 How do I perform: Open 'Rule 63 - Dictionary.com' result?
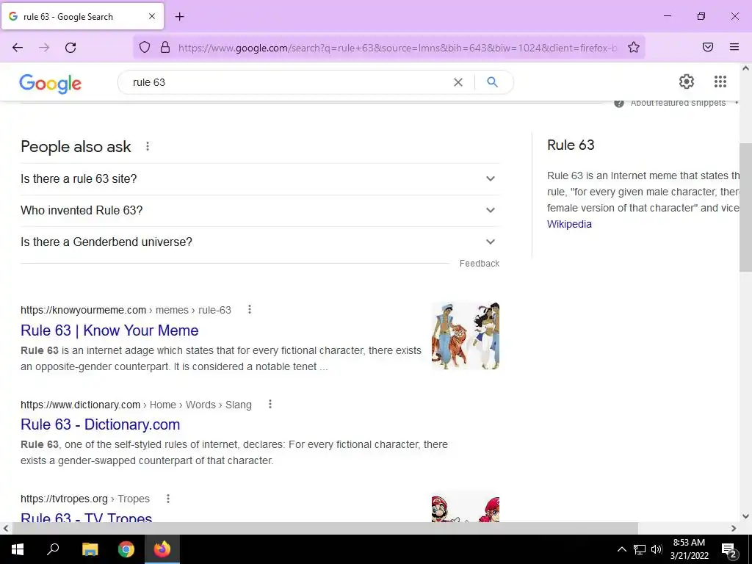(x=100, y=424)
